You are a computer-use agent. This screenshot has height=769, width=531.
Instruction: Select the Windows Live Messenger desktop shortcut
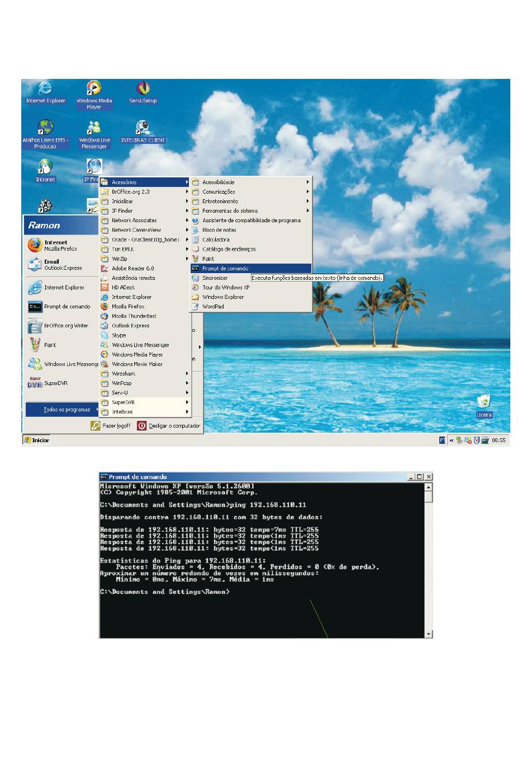pos(94,134)
